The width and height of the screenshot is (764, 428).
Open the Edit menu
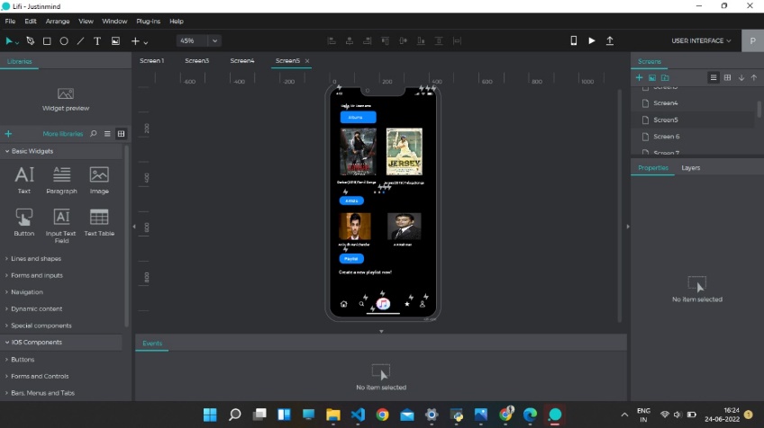[x=31, y=22]
